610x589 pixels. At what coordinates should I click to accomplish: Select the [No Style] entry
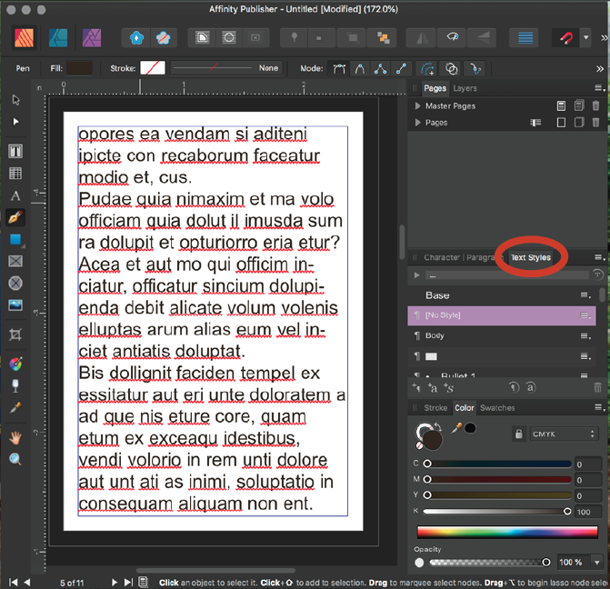tap(445, 314)
